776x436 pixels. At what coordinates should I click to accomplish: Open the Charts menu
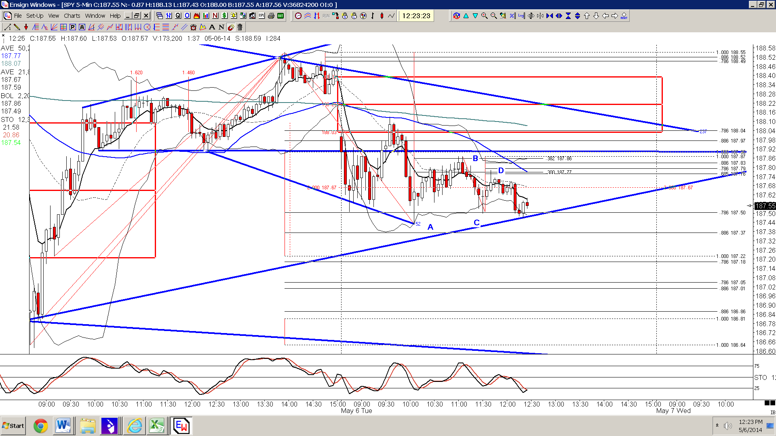(72, 16)
